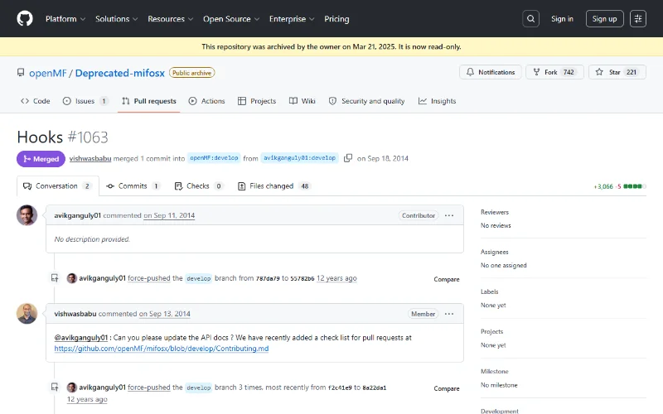Image resolution: width=663 pixels, height=414 pixels.
Task: Open avikganguly01's large avatar on first comment
Action: tap(27, 215)
